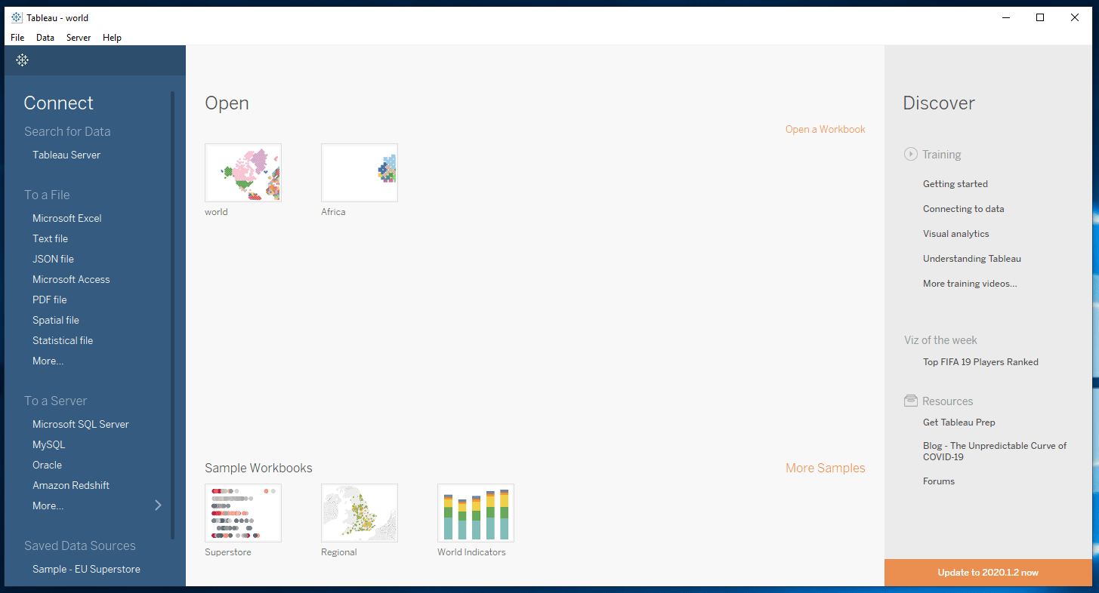Open Top FIFA 19 Players Ranked viz
This screenshot has width=1099, height=593.
(980, 361)
